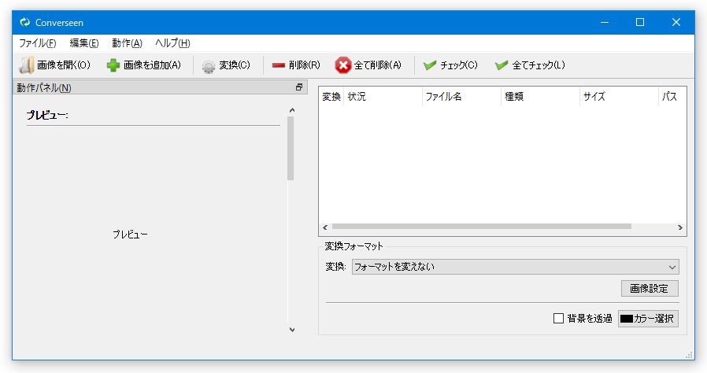The width and height of the screenshot is (707, 373).
Task: Click the action panel vertical scrollbar thumb
Action: 291,149
